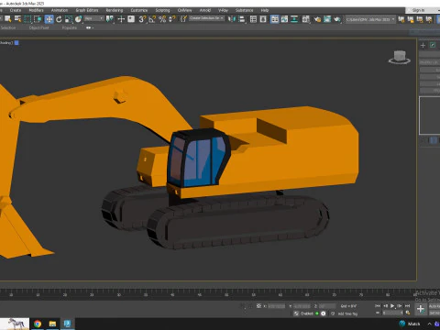Click the Select Object arrow tool
Viewport: 440px width, 330px height.
[8, 19]
